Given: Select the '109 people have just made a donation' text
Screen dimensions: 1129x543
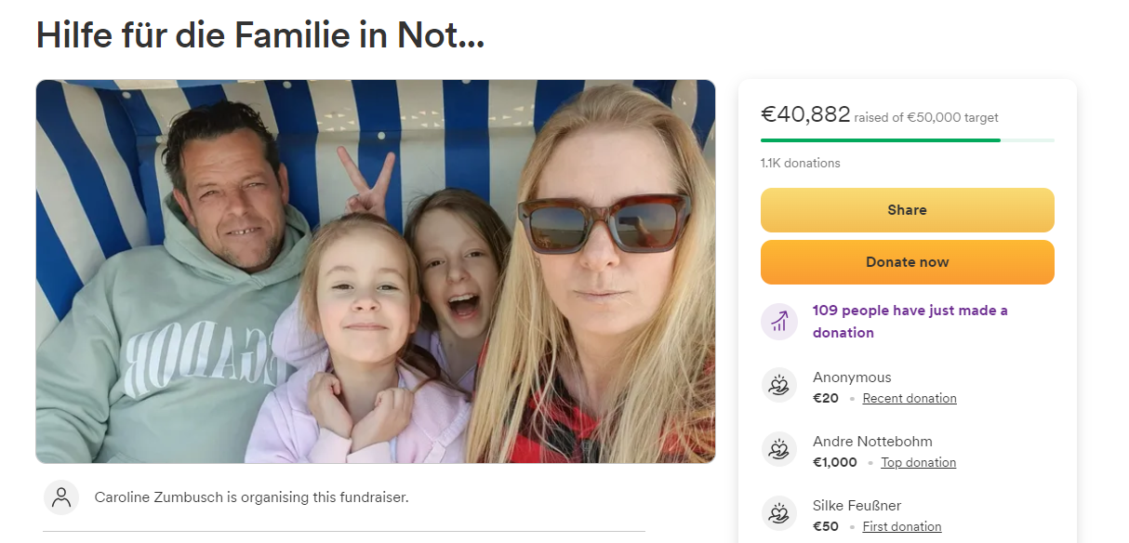Looking at the screenshot, I should pos(910,322).
